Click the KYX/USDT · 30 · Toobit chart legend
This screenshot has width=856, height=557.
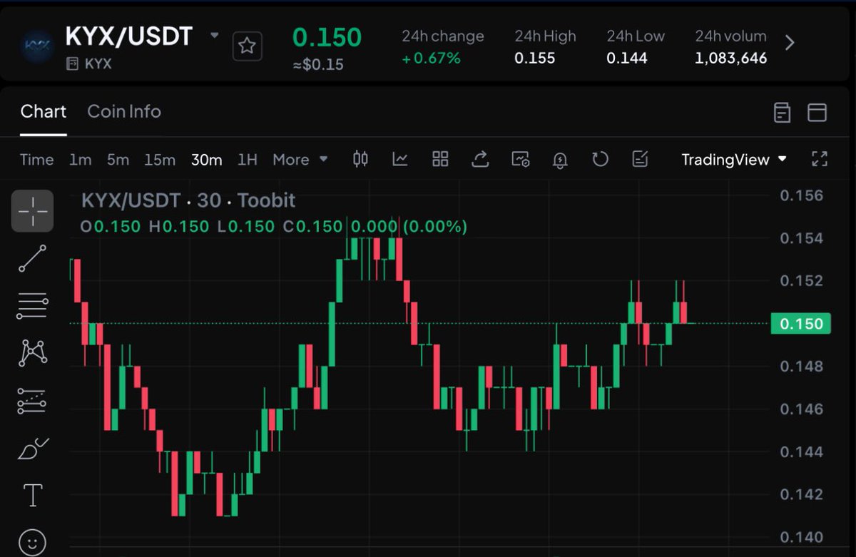coord(188,200)
